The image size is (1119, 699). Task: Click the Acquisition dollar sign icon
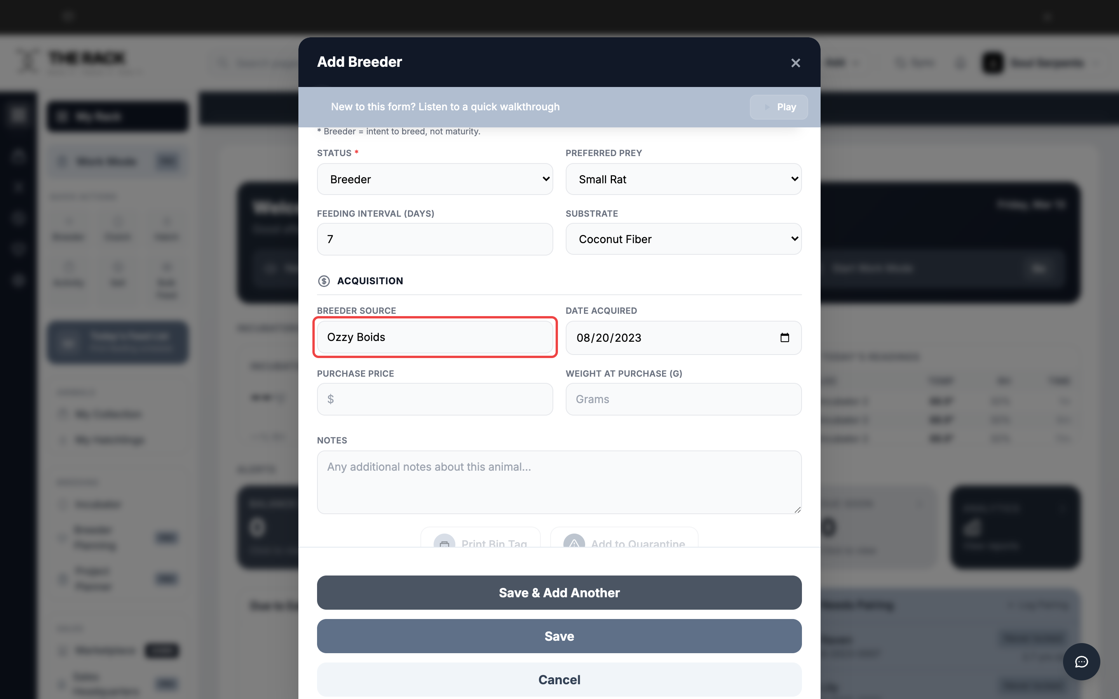click(x=324, y=281)
